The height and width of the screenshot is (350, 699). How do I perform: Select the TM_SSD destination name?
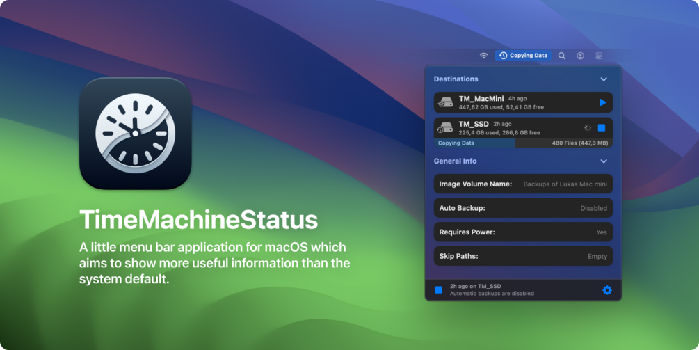(x=474, y=124)
